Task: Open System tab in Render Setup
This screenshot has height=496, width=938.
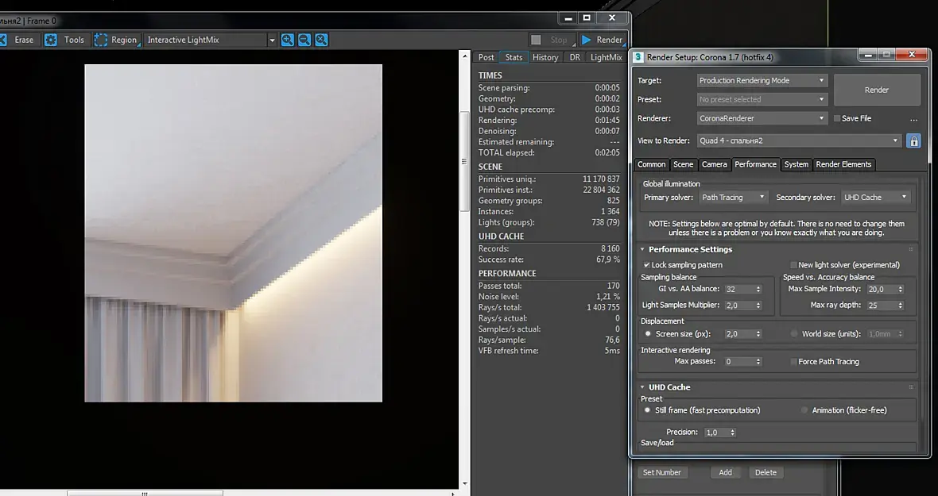Action: [797, 165]
